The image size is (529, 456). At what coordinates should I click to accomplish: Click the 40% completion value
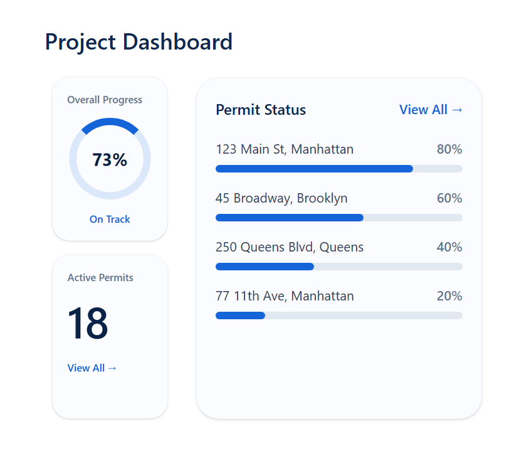coord(449,247)
